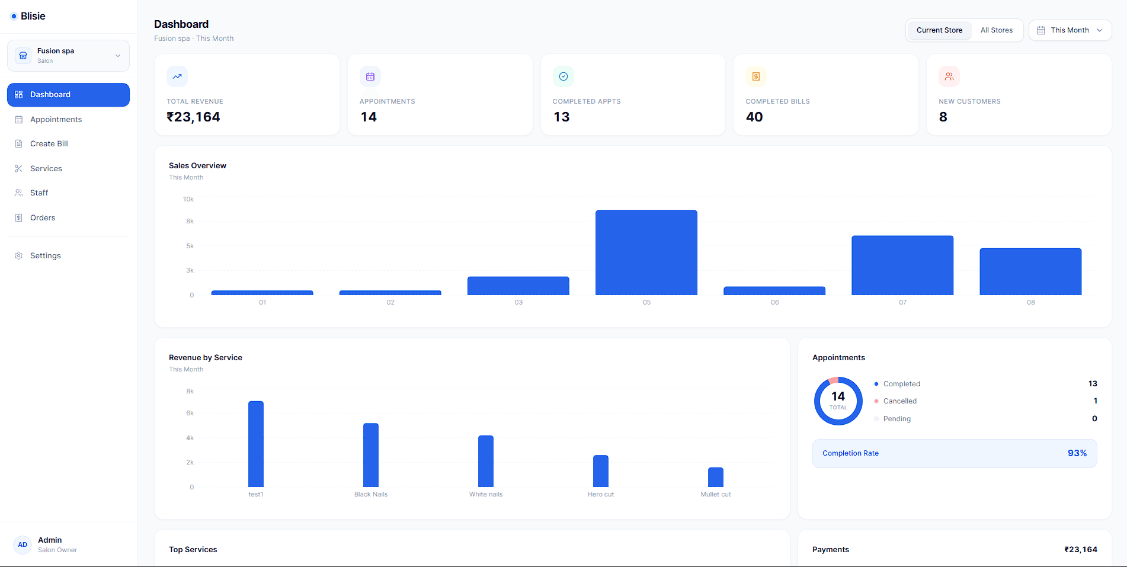Click the Completion Rate banner
This screenshot has height=567, width=1127.
pyautogui.click(x=954, y=453)
